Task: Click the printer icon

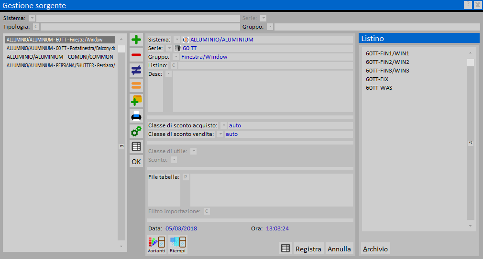Action: [136, 116]
